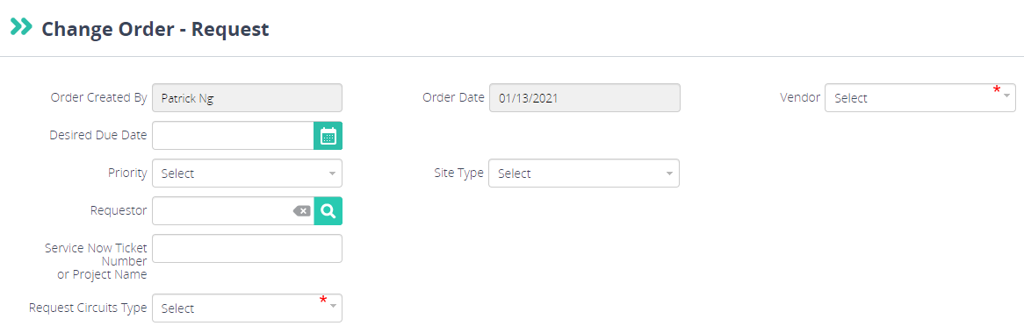
Task: Open the Vendor dropdown
Action: point(920,98)
